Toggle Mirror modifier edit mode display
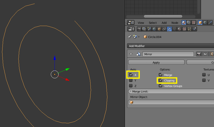Viewport: 214px width, 127px height. (x=212, y=54)
